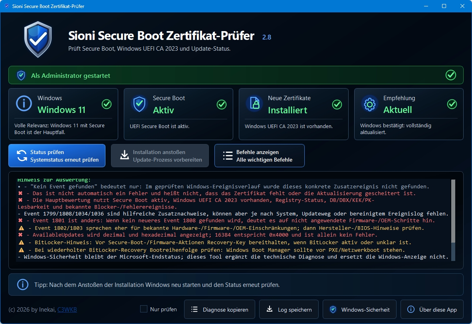
Task: Click green checkmark on Secure Boot card
Action: point(222,105)
